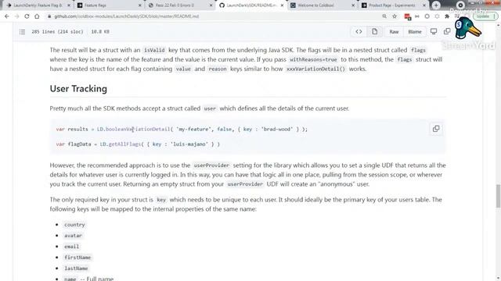
Task: Go forward in browser history
Action: [16, 16]
